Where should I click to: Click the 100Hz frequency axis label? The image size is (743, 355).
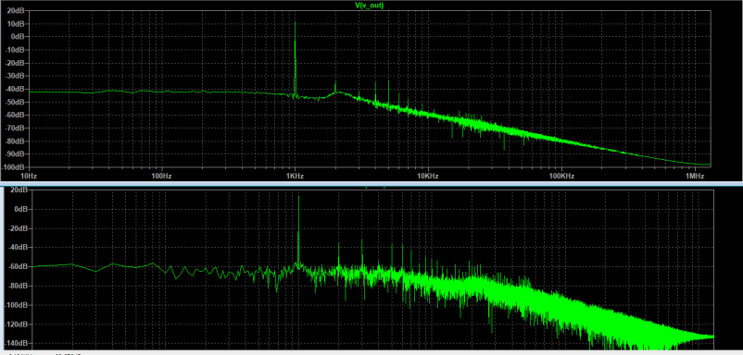(161, 176)
